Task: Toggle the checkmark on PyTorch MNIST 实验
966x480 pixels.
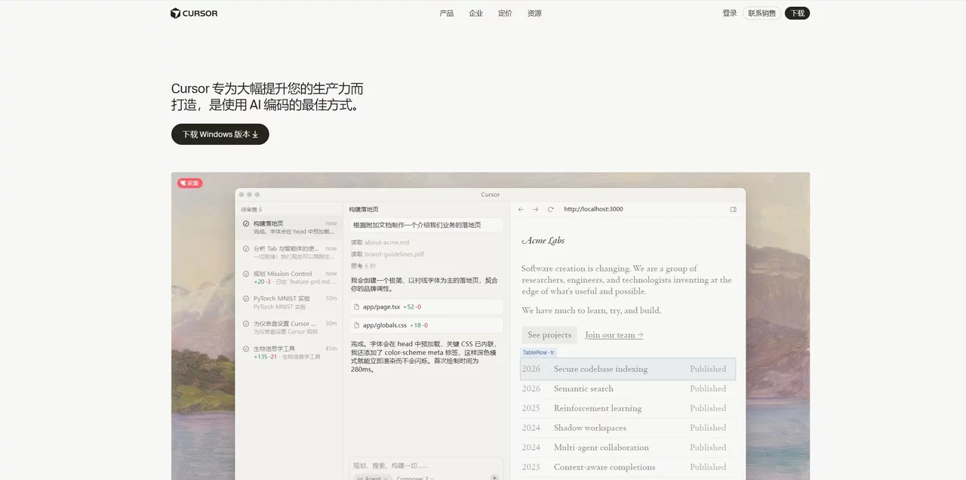Action: 245,298
